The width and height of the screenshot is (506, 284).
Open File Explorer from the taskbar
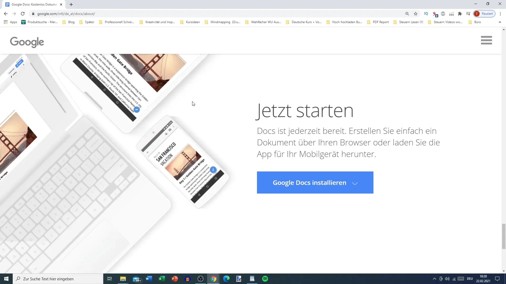pos(123,279)
